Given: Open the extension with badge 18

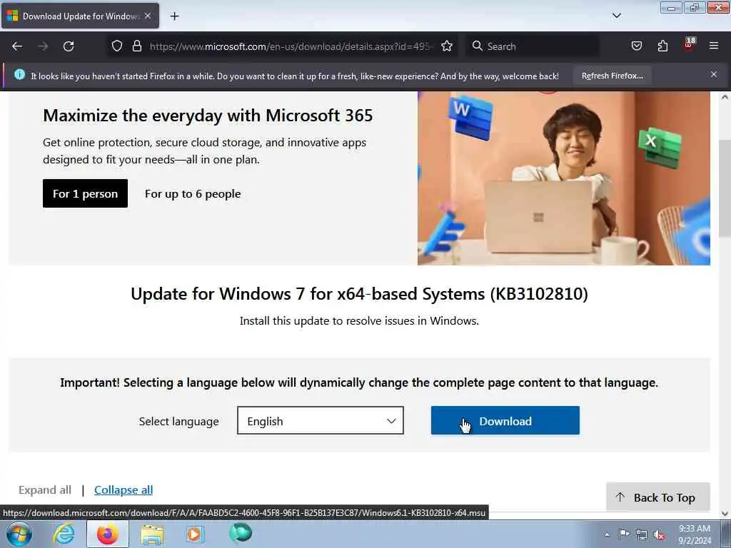Looking at the screenshot, I should (689, 45).
